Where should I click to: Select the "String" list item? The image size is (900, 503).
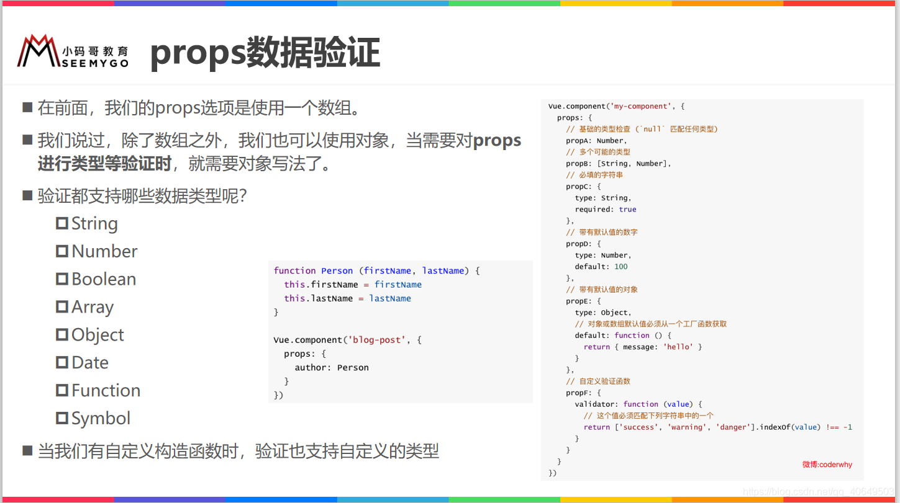87,223
